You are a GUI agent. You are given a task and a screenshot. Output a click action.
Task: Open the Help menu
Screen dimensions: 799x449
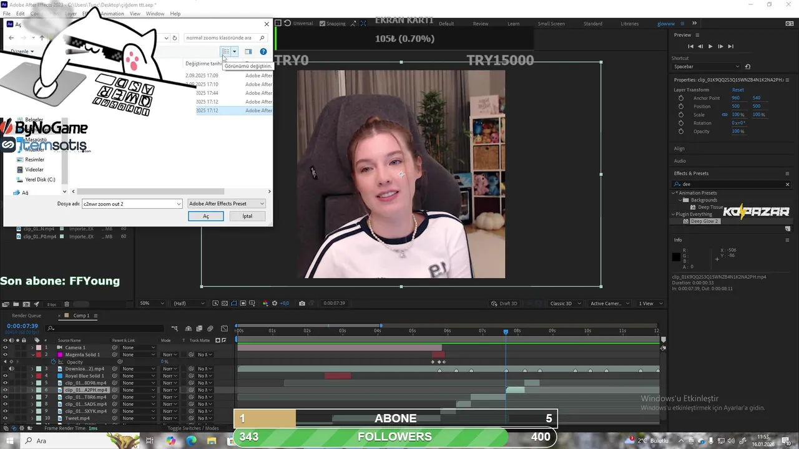click(175, 14)
